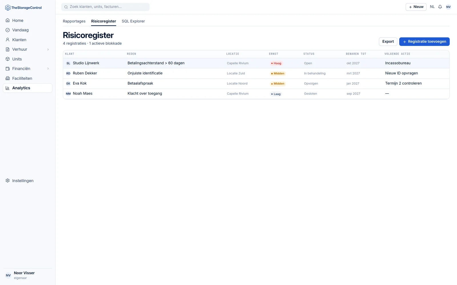Click the Instellingen gear icon
This screenshot has height=285, width=457.
[8, 181]
